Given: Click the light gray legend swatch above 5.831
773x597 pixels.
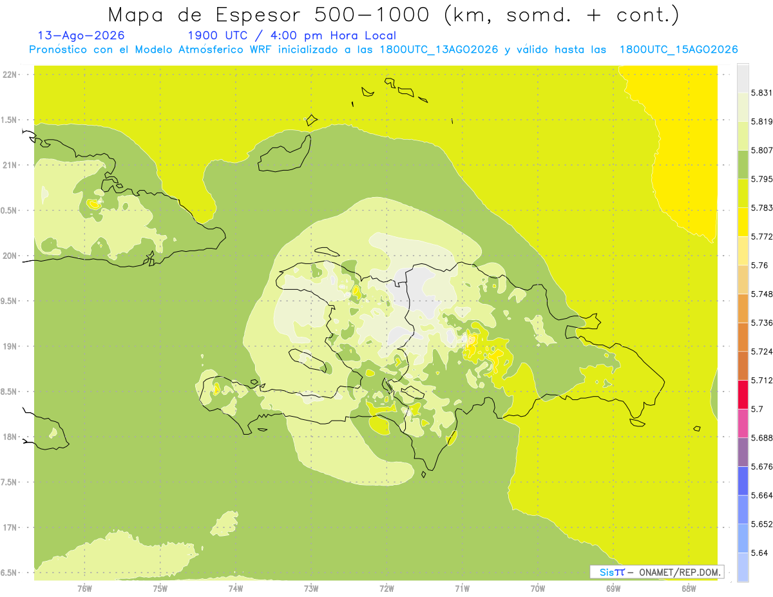Looking at the screenshot, I should [x=743, y=79].
